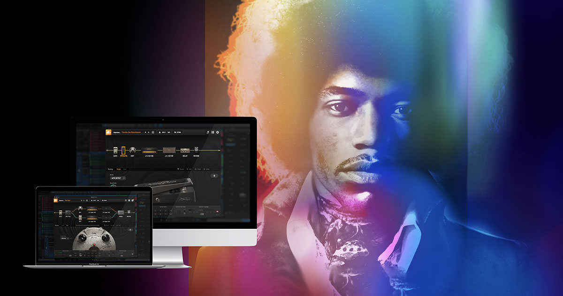This screenshot has height=296, width=563.
Task: Open the dropdown left of the fuzz pedal on the laptop
Action: pos(65,238)
